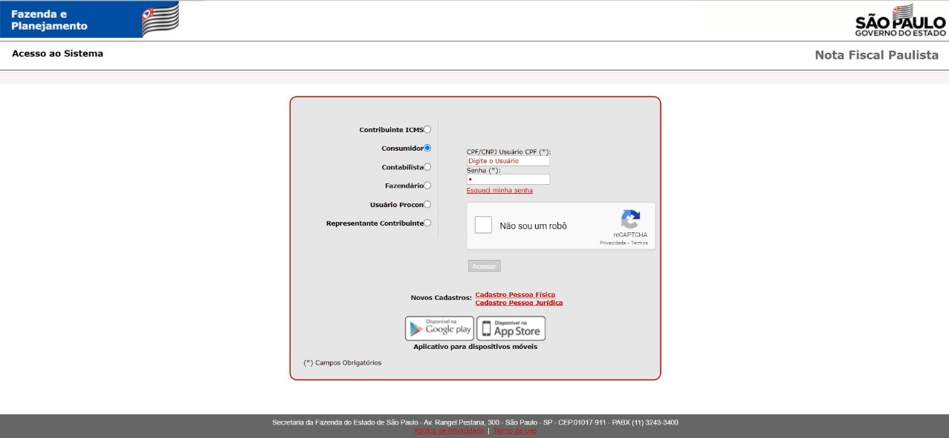Screen dimensions: 949x438
Task: Select the Usuário Procon radio button
Action: pos(427,204)
